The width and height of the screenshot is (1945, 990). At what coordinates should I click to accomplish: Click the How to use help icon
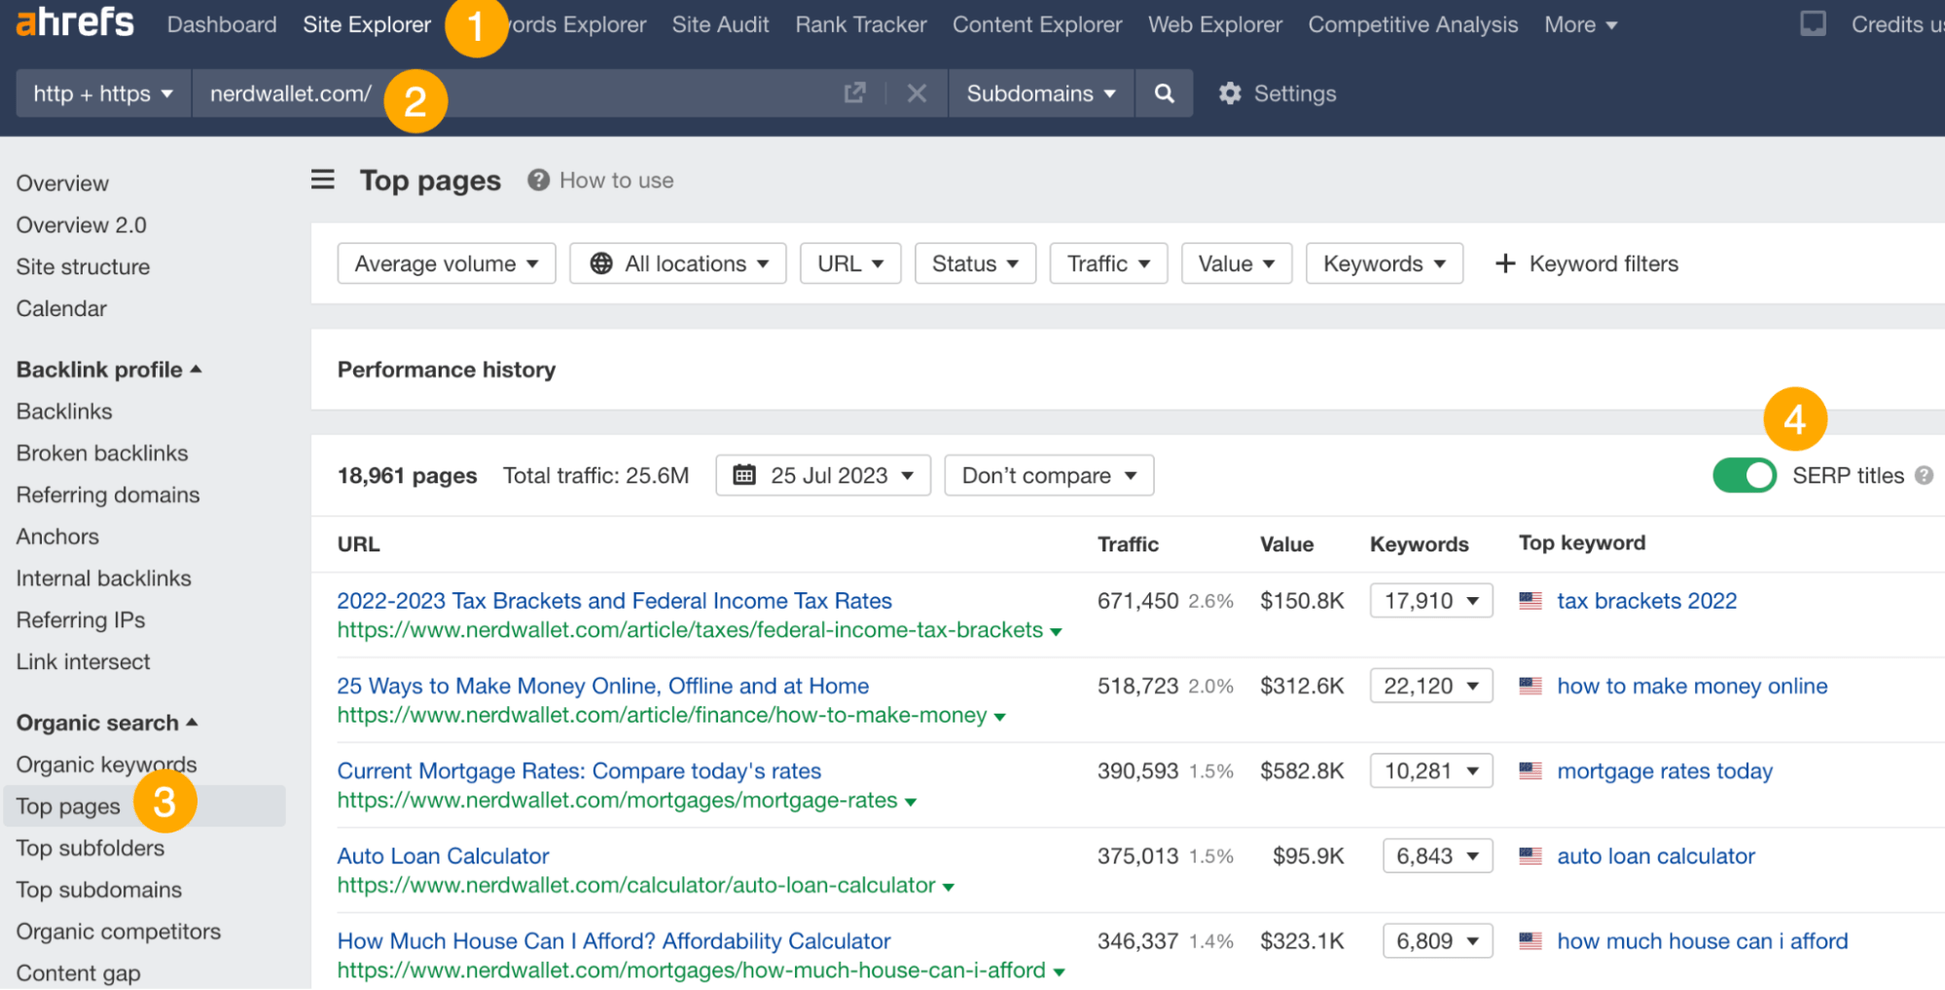pos(537,179)
